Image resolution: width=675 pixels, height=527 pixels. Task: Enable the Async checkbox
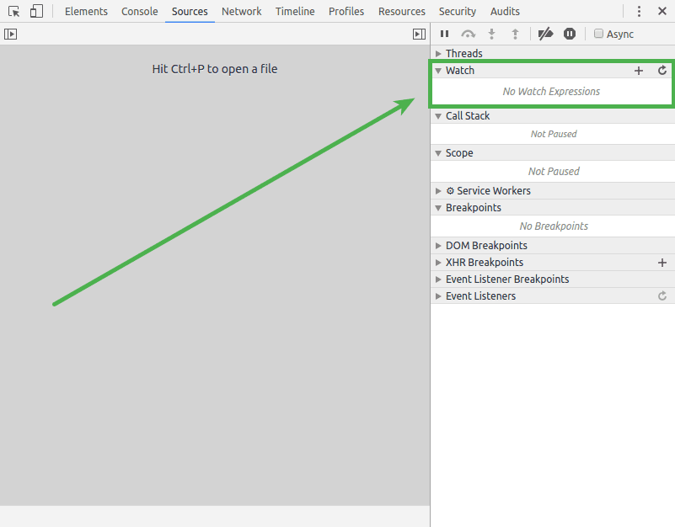click(600, 34)
